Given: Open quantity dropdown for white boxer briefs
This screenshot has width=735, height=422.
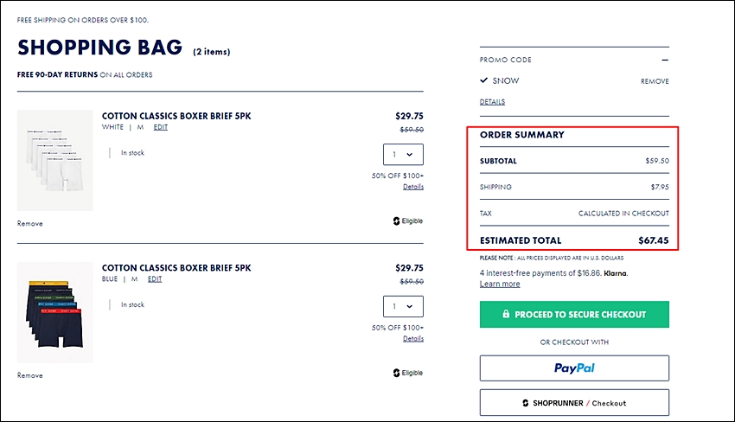Looking at the screenshot, I should [x=403, y=154].
